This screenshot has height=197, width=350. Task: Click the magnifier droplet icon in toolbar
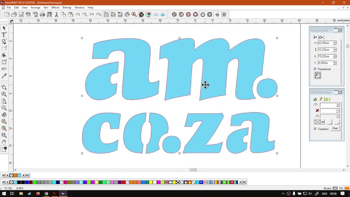(134, 15)
